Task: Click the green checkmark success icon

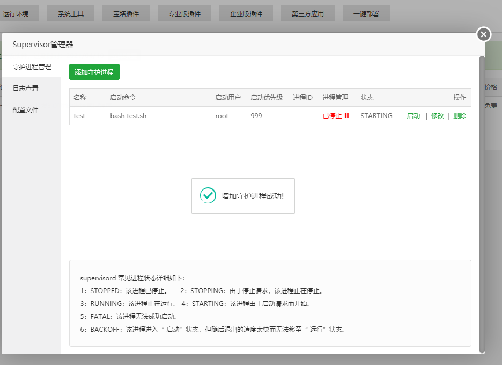Action: (x=208, y=196)
